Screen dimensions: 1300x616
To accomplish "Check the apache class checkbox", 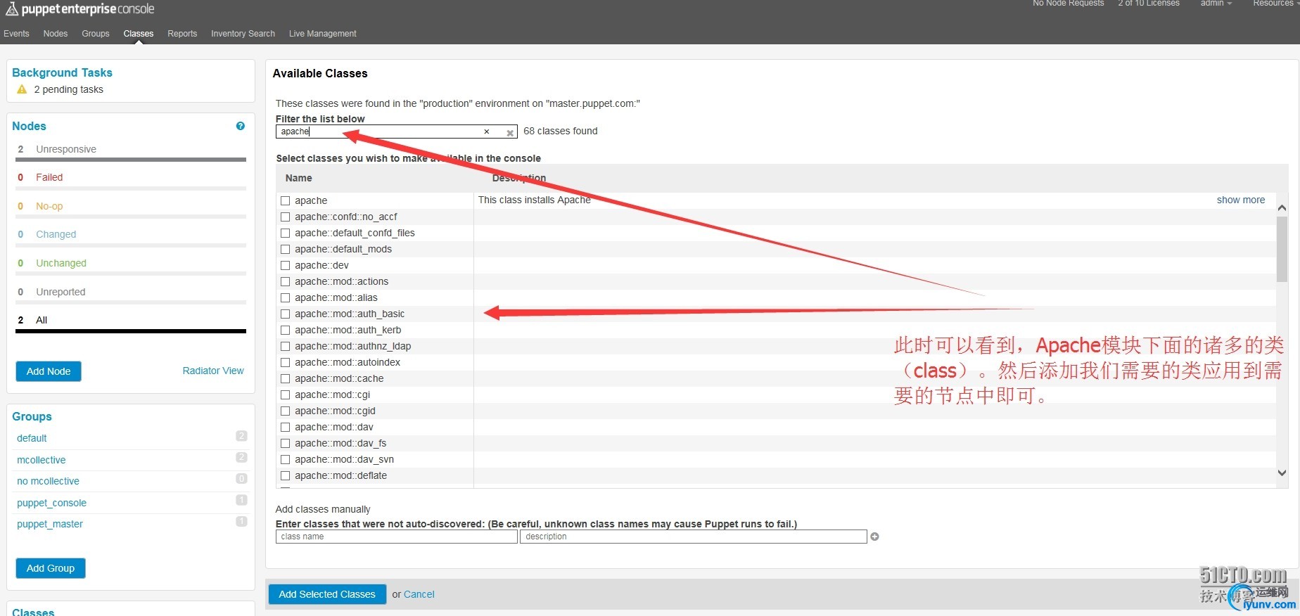I will tap(286, 200).
